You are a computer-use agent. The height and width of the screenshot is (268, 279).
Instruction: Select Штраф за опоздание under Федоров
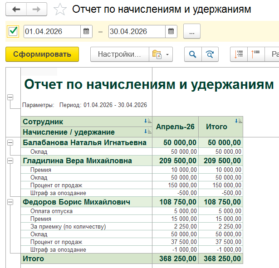[x=87, y=250]
